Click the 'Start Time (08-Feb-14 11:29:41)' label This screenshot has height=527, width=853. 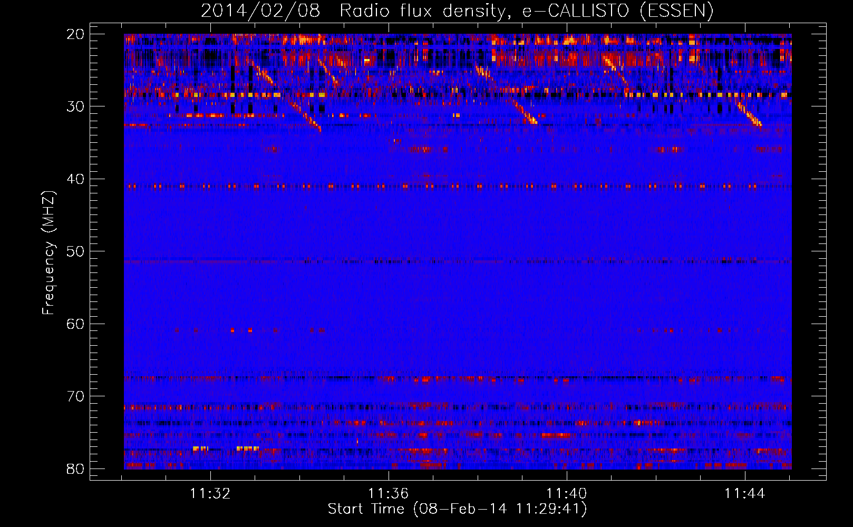coord(457,509)
